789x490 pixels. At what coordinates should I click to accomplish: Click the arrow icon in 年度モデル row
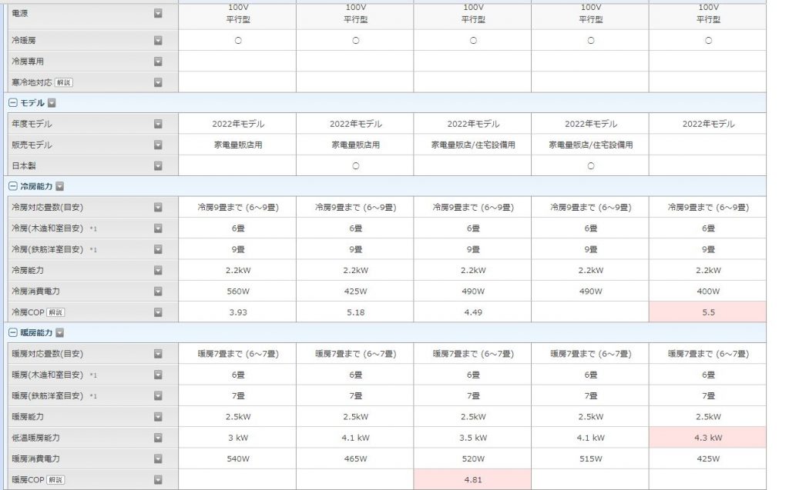coord(158,124)
